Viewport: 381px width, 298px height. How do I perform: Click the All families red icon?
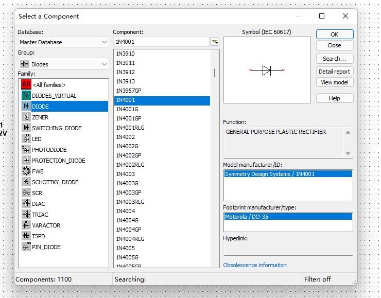(x=26, y=84)
